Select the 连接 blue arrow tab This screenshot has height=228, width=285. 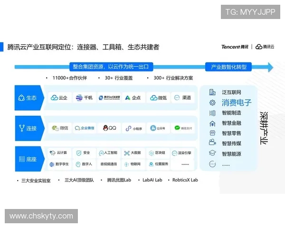pos(29,128)
